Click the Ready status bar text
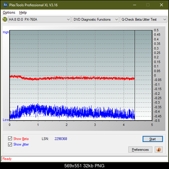The width and height of the screenshot is (169, 169). tap(7, 159)
